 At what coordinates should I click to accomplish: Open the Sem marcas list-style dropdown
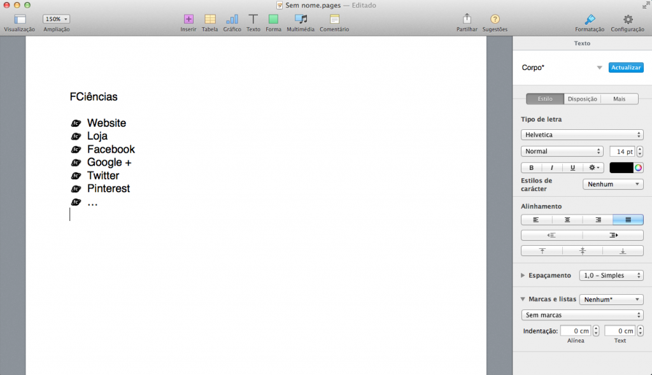(x=582, y=315)
